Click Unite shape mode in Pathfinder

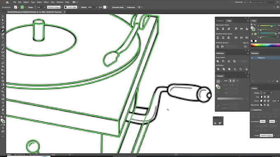coord(218,61)
